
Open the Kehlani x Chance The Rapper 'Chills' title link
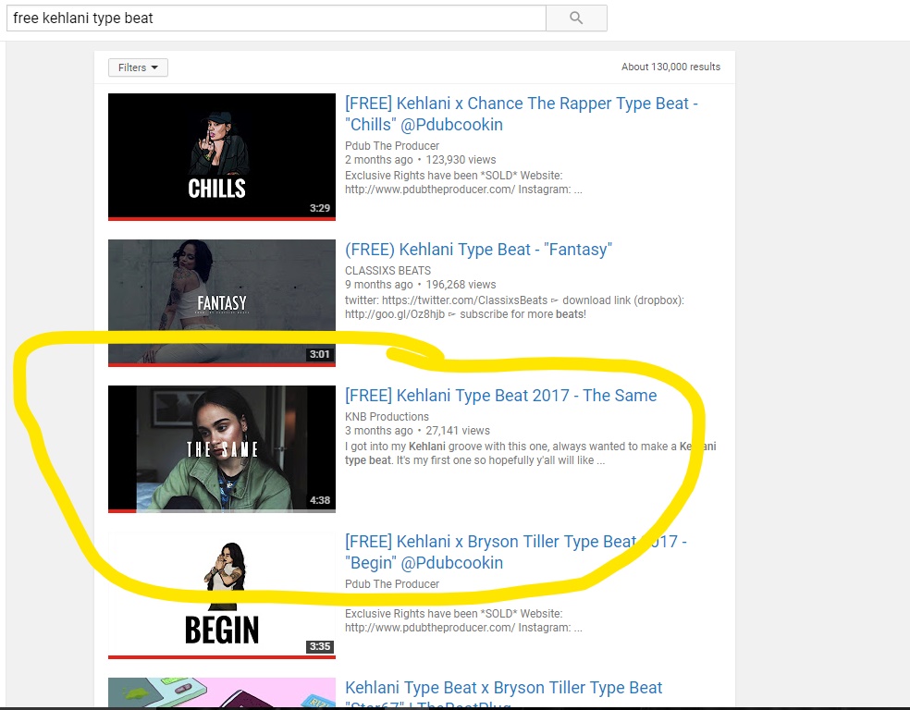(x=522, y=114)
